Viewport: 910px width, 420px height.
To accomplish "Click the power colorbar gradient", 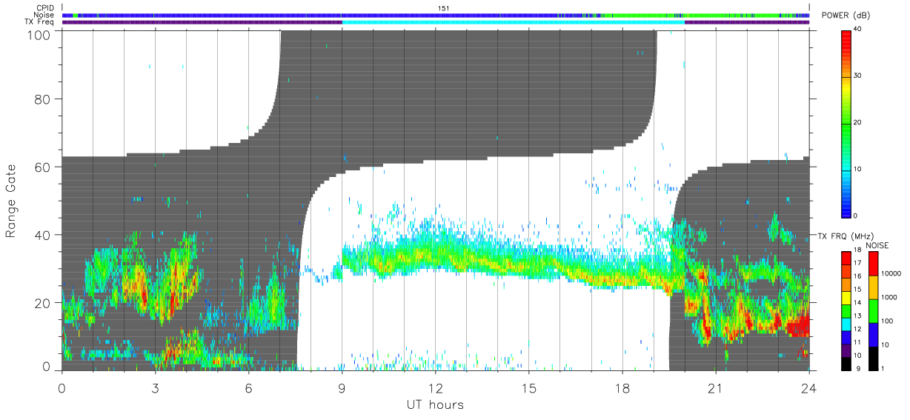I will pyautogui.click(x=846, y=123).
